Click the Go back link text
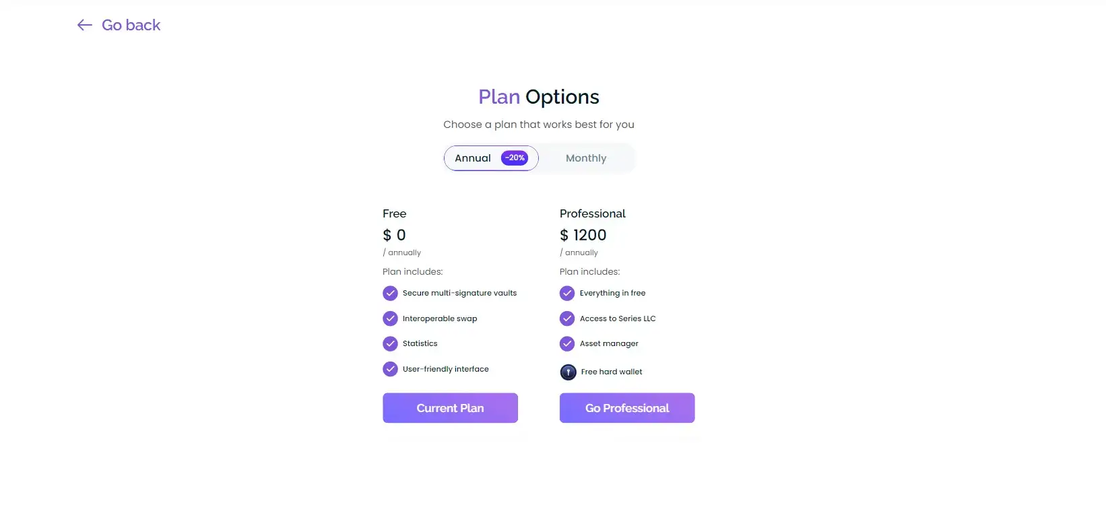The width and height of the screenshot is (1106, 507). click(x=131, y=26)
